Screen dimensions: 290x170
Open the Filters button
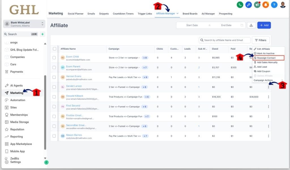pos(261,40)
